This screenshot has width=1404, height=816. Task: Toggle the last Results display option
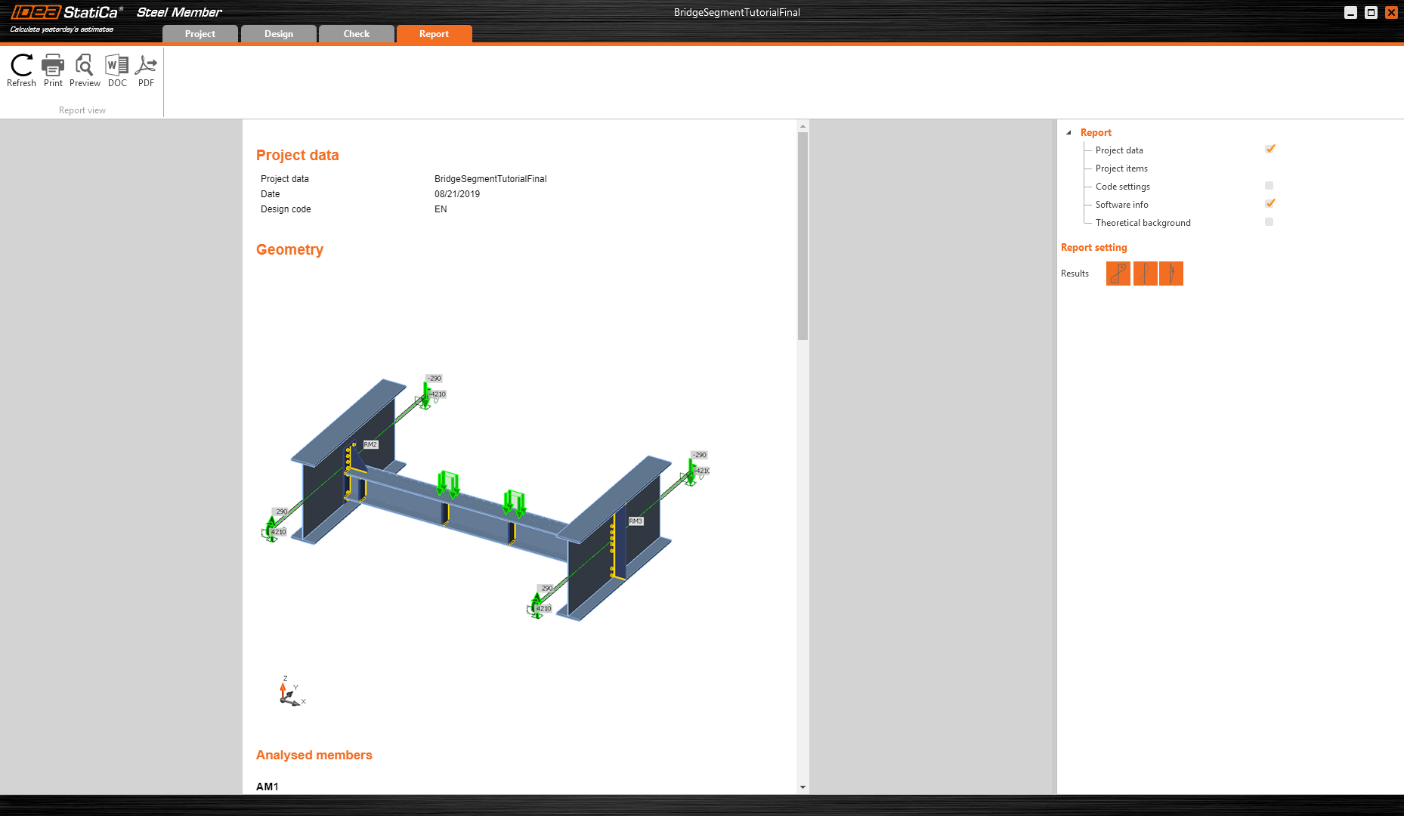point(1171,274)
